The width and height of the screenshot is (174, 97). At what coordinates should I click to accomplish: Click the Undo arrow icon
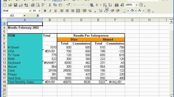point(75,5)
